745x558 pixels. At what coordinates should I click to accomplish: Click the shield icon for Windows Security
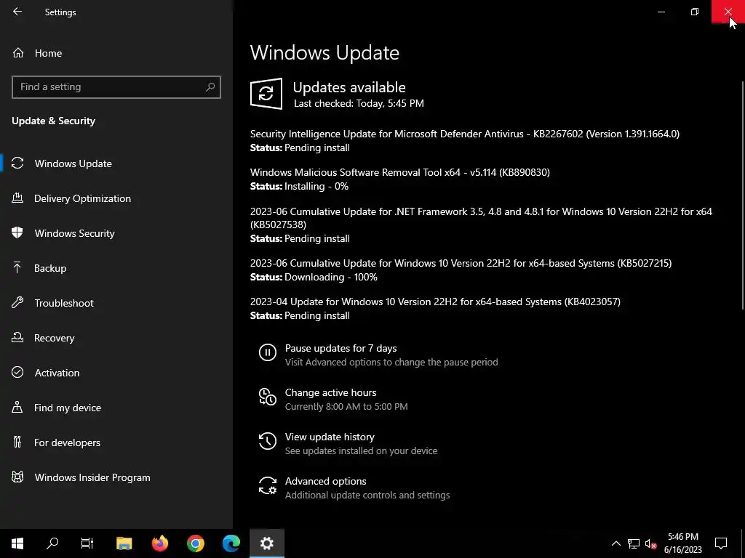click(x=17, y=232)
